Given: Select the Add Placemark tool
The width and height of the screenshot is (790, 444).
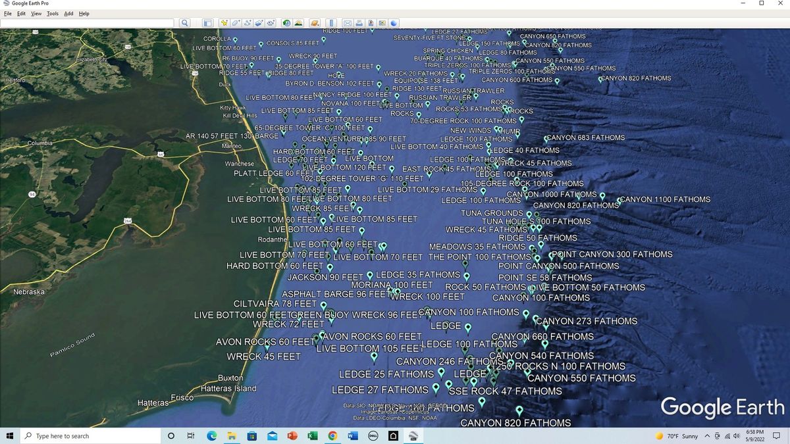Looking at the screenshot, I should tap(223, 23).
